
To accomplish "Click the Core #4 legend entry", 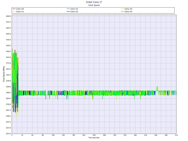I will 127,9.
